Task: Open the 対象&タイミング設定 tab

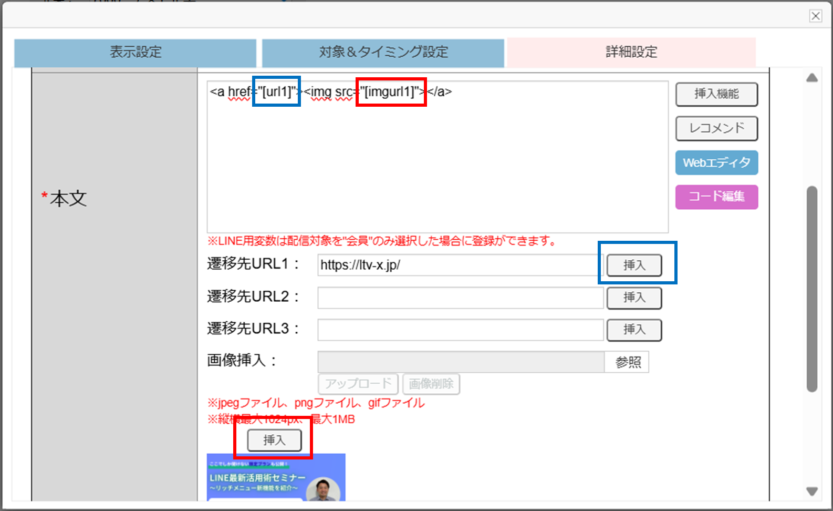Action: point(383,52)
